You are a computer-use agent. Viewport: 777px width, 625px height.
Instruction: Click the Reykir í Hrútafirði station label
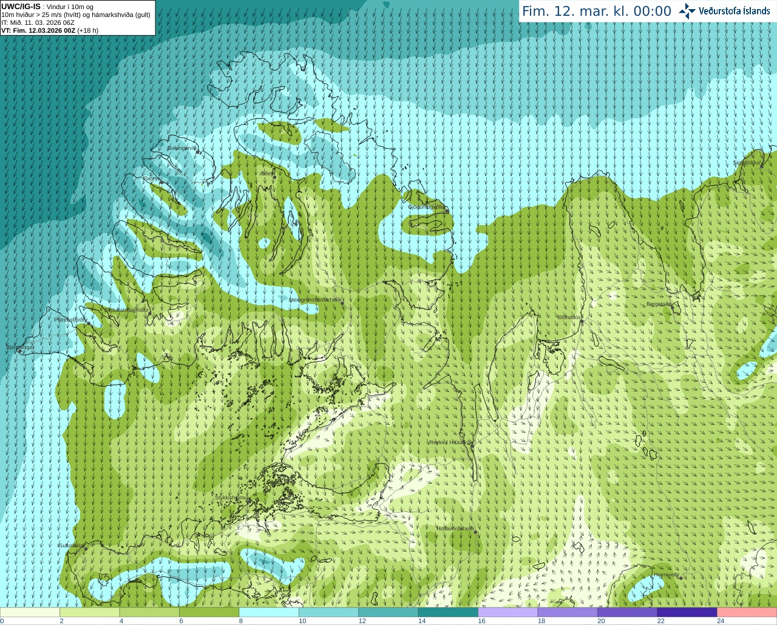tap(450, 442)
